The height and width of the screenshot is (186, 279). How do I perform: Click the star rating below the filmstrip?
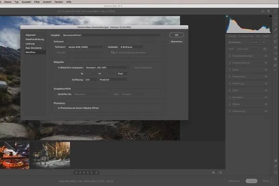(86, 173)
